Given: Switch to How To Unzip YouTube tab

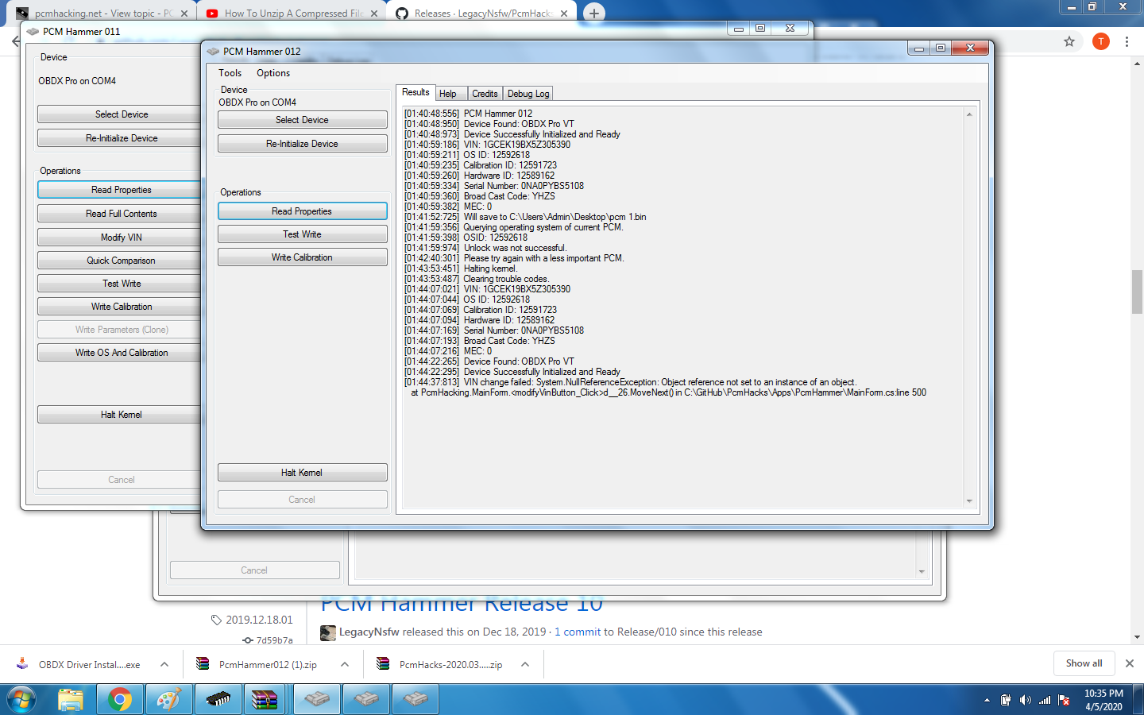Looking at the screenshot, I should coord(292,14).
